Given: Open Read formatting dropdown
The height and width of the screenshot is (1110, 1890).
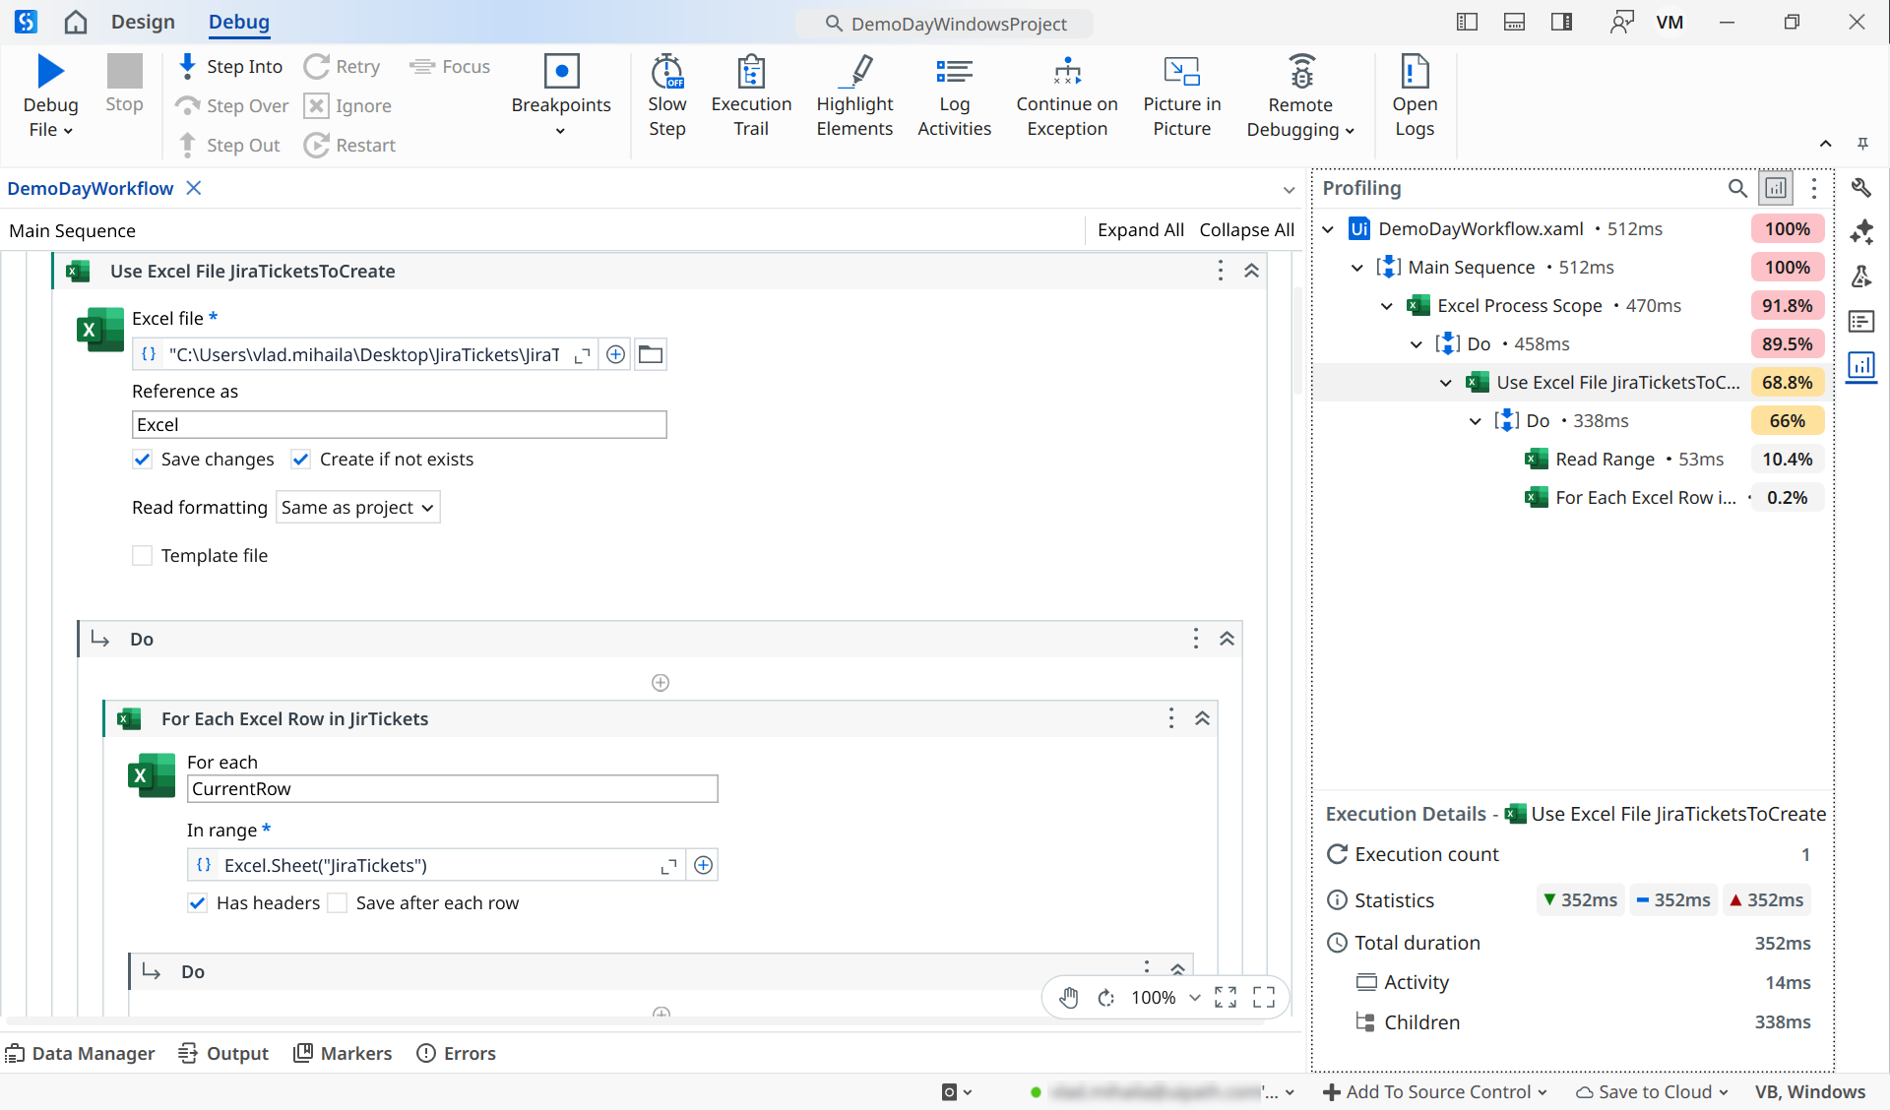Looking at the screenshot, I should click(x=357, y=508).
